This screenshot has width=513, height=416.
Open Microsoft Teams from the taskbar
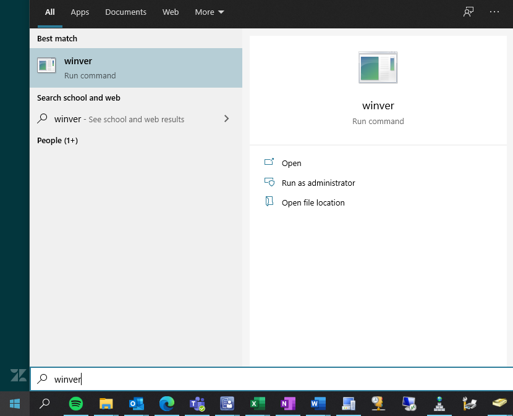(197, 404)
